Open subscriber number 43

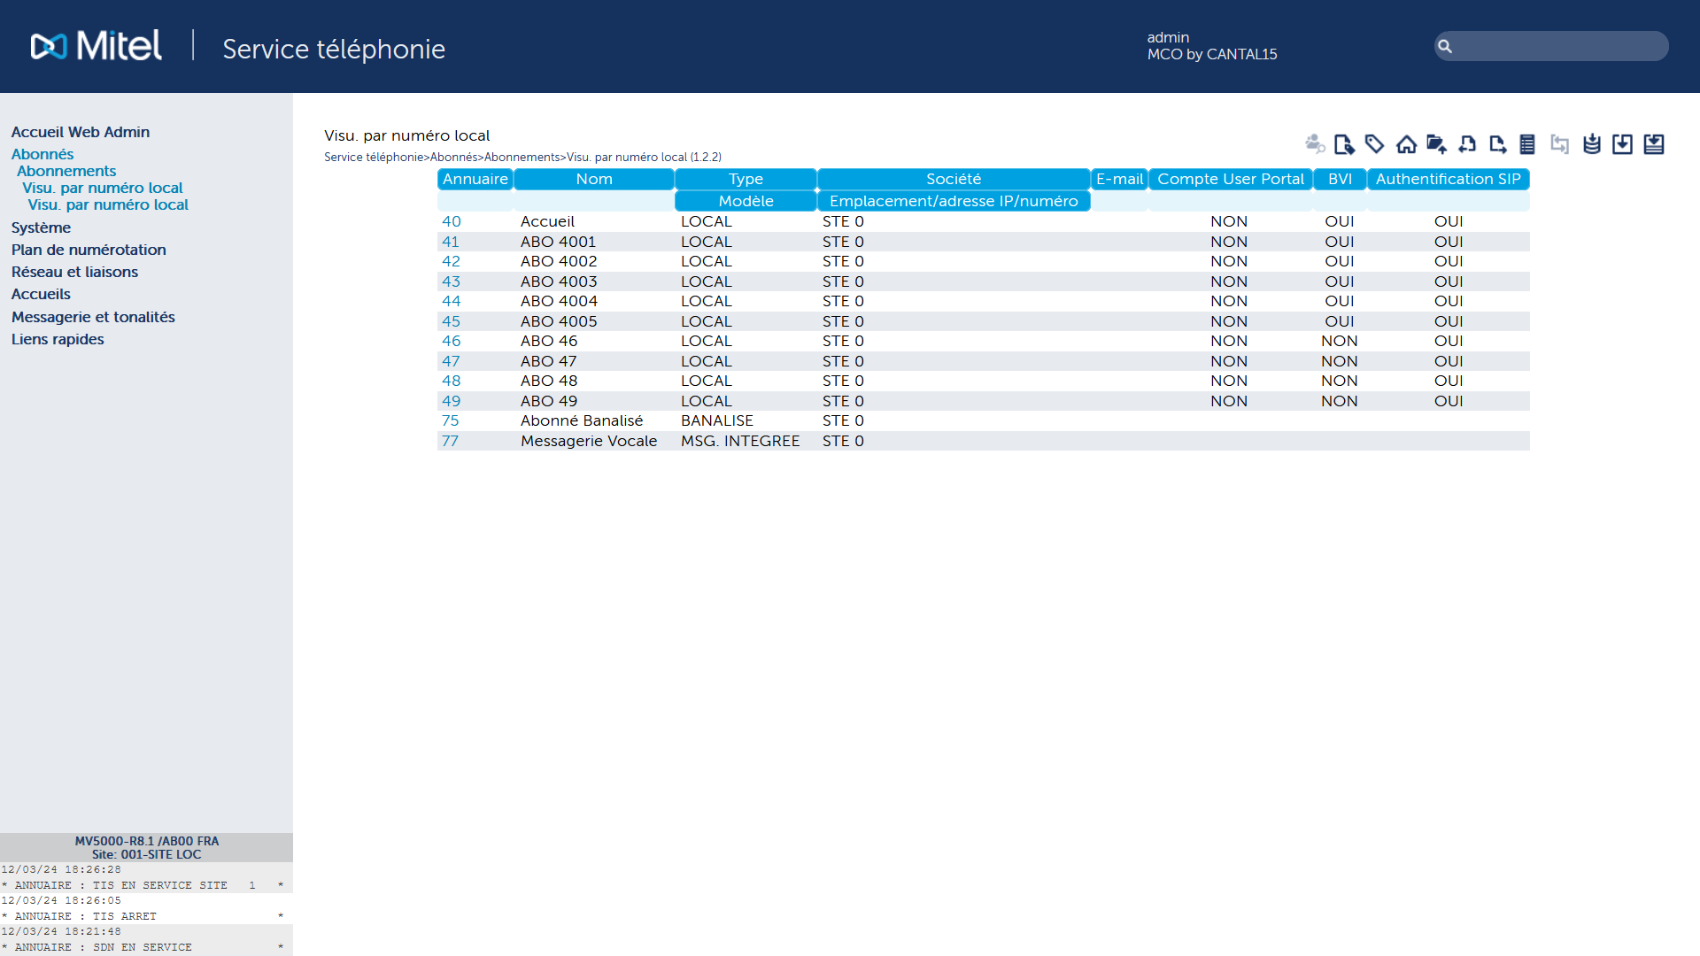point(452,281)
